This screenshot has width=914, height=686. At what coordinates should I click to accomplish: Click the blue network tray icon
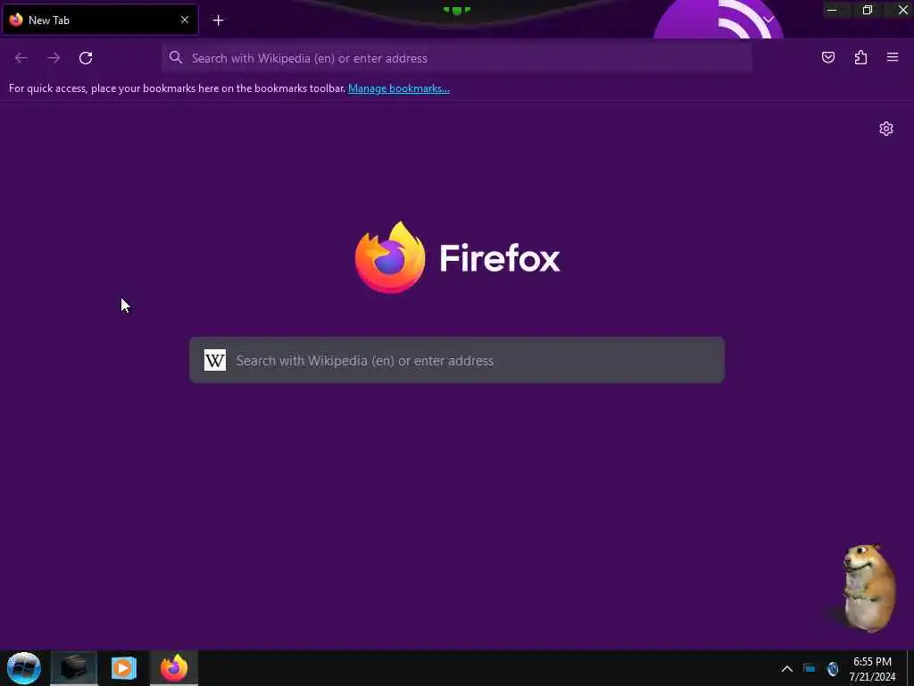[810, 668]
